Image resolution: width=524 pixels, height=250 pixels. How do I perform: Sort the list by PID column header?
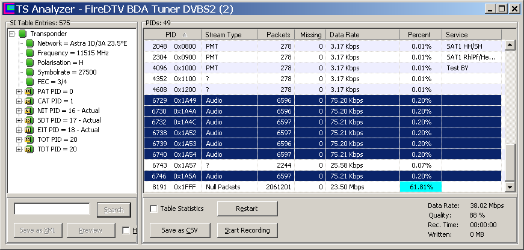172,35
